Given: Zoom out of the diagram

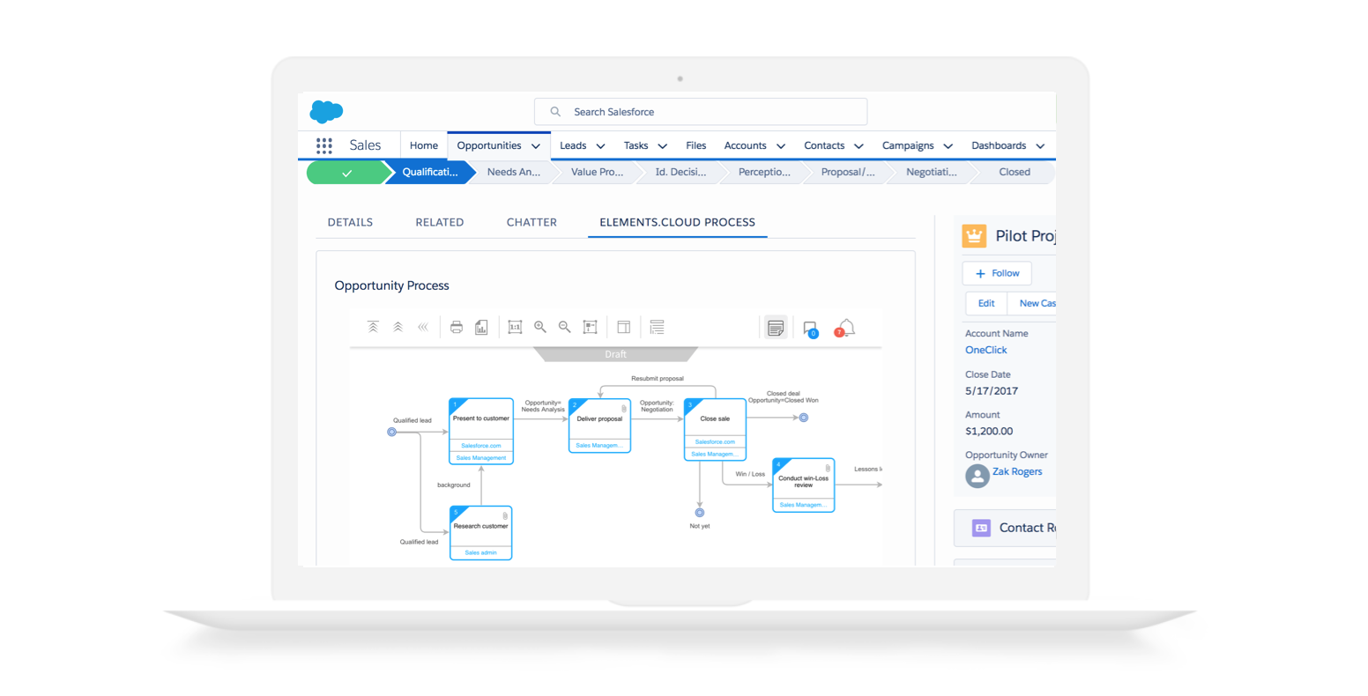Looking at the screenshot, I should [x=565, y=327].
